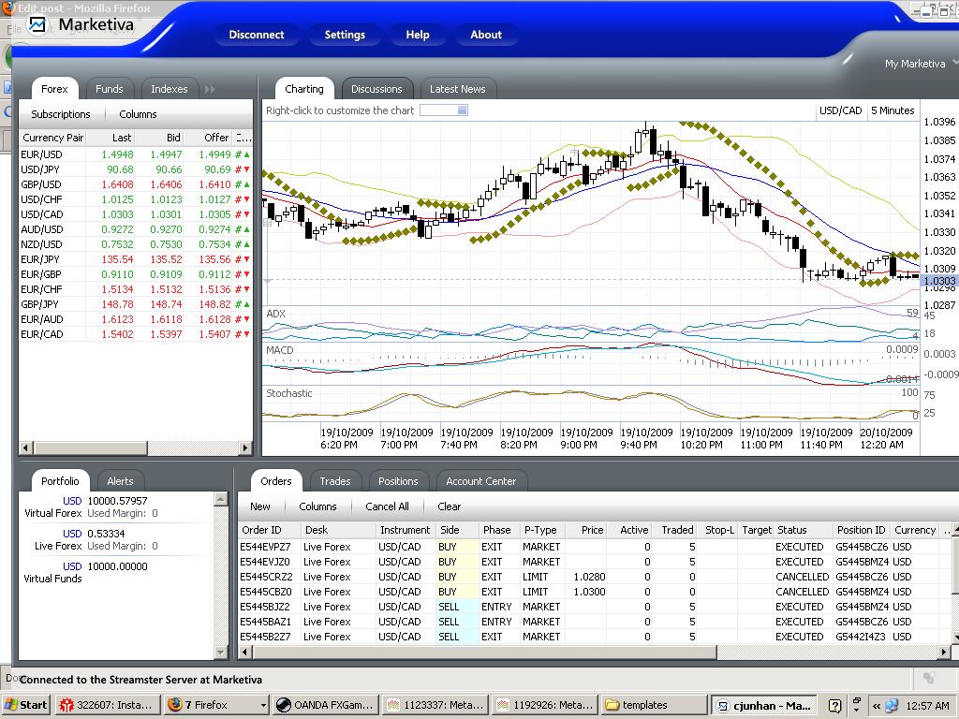
Task: Click the chart customize box icon
Action: tap(444, 110)
